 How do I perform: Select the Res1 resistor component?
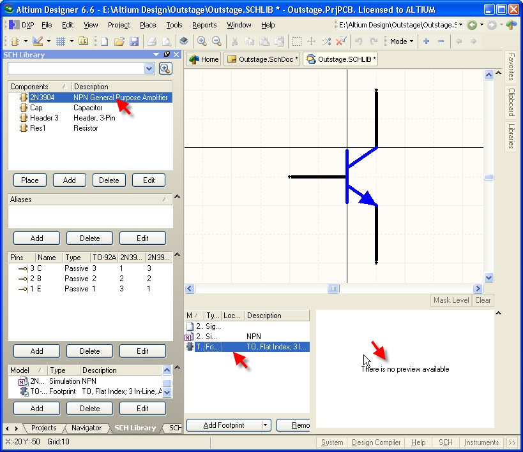click(x=38, y=128)
